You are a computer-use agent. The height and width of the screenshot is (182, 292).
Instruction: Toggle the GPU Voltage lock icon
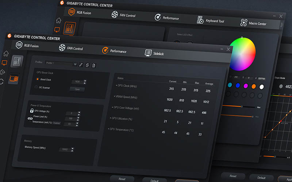click(32, 111)
